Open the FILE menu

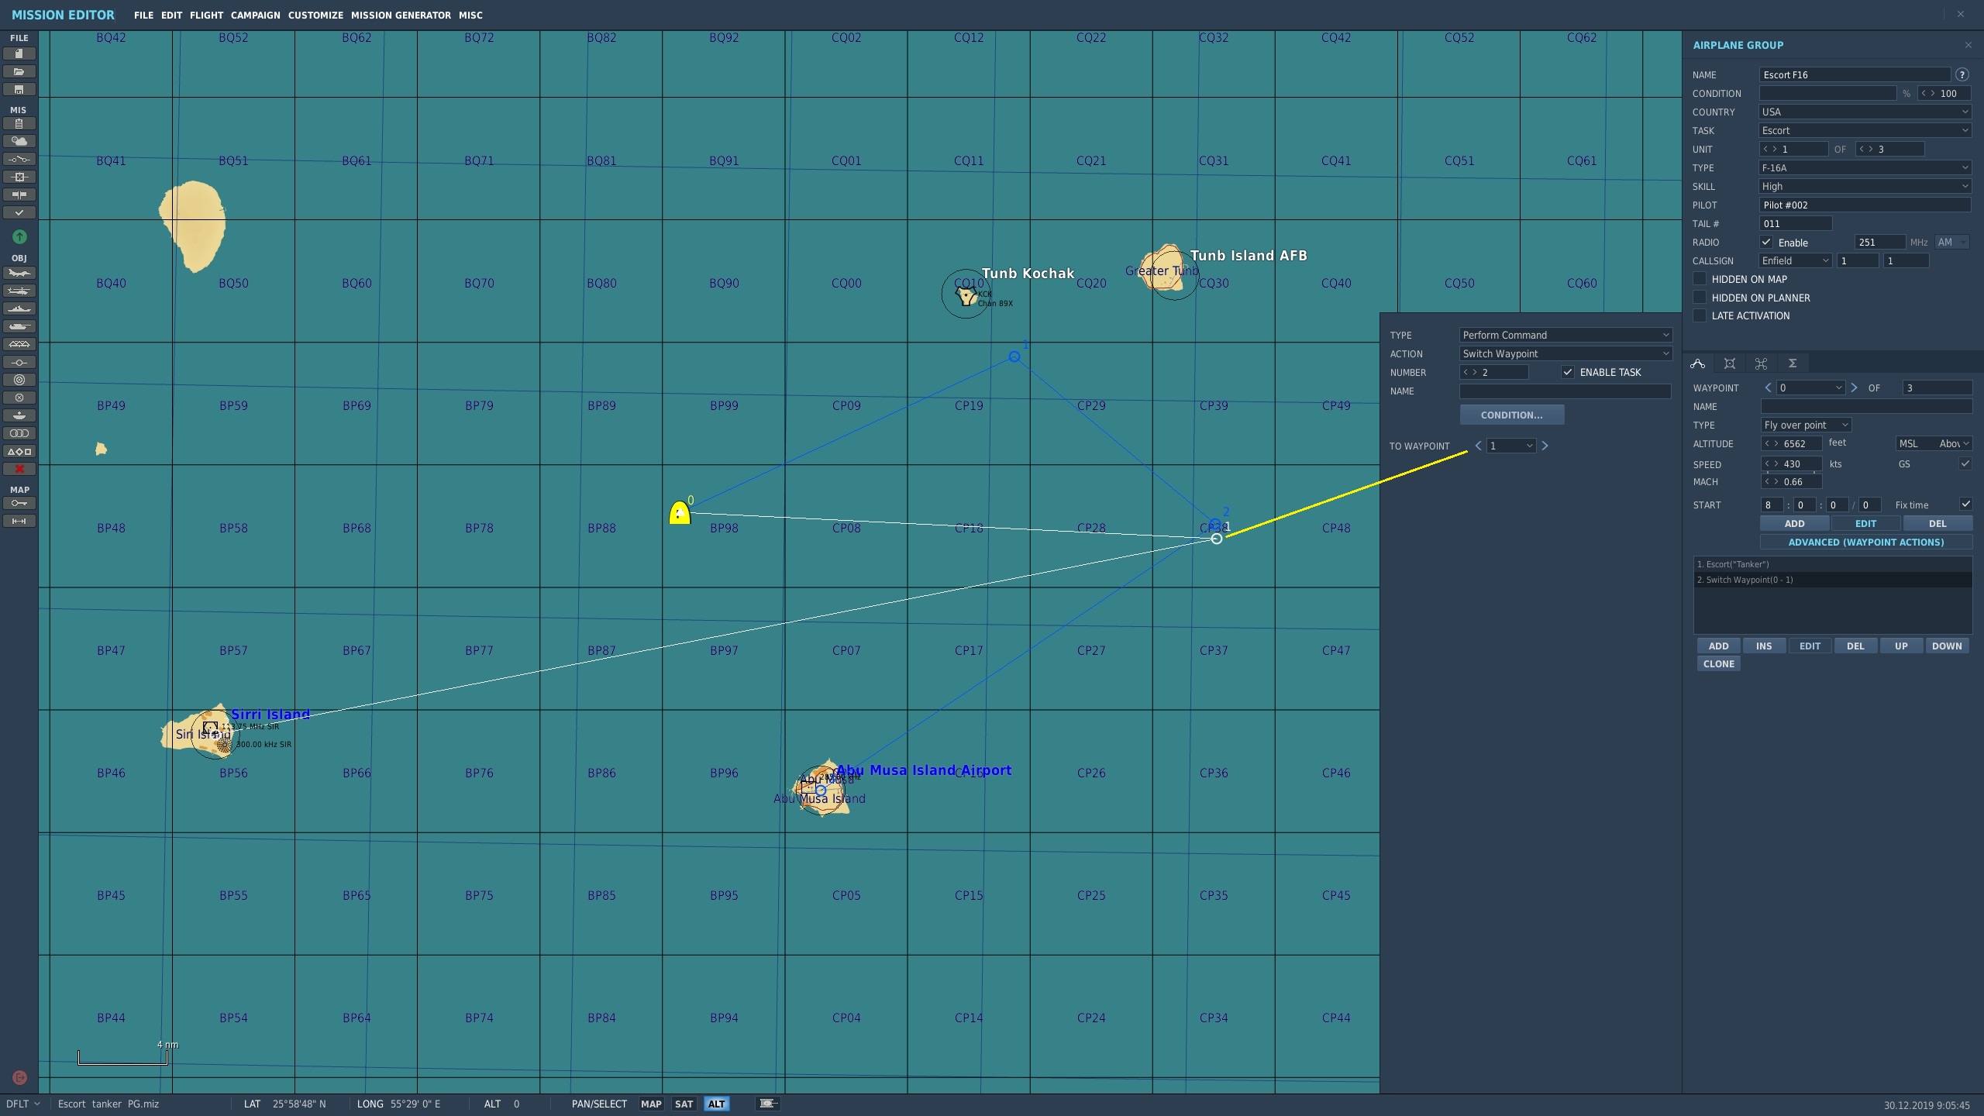(143, 15)
